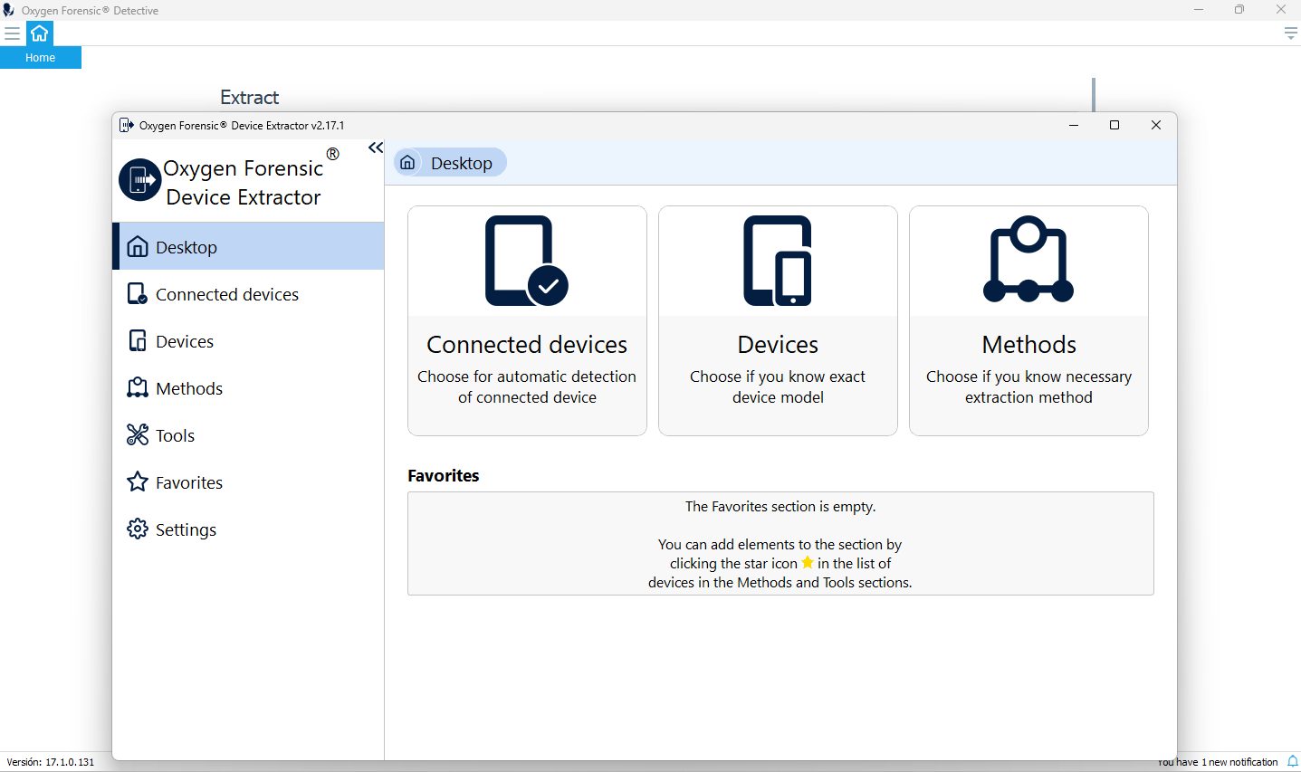Click the Favorites star icon in sidebar
Image resolution: width=1301 pixels, height=772 pixels.
click(x=138, y=481)
